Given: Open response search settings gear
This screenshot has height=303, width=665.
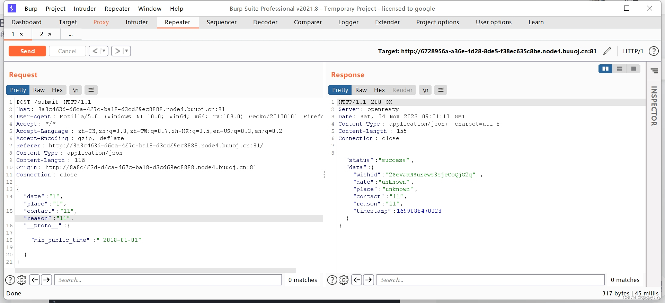Looking at the screenshot, I should point(344,280).
